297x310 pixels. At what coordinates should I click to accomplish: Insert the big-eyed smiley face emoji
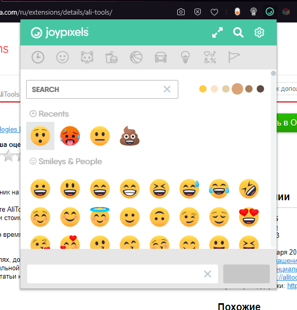tap(70, 189)
